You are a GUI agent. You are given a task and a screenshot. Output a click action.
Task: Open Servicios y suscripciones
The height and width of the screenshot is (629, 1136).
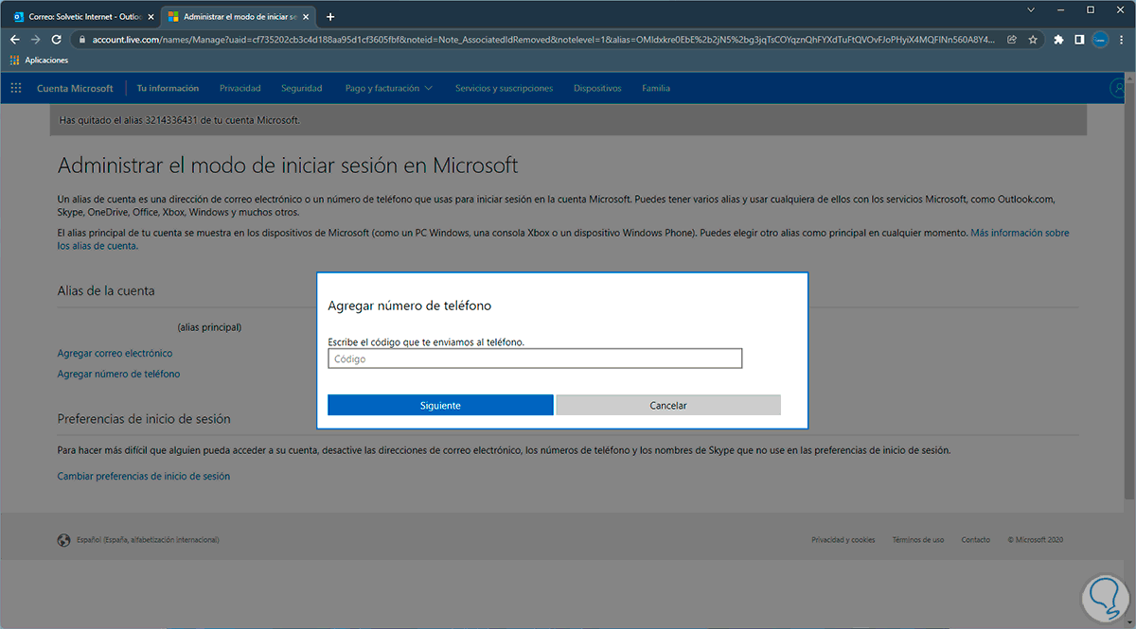tap(504, 88)
